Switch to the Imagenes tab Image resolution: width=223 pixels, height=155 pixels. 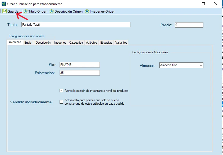click(x=60, y=43)
